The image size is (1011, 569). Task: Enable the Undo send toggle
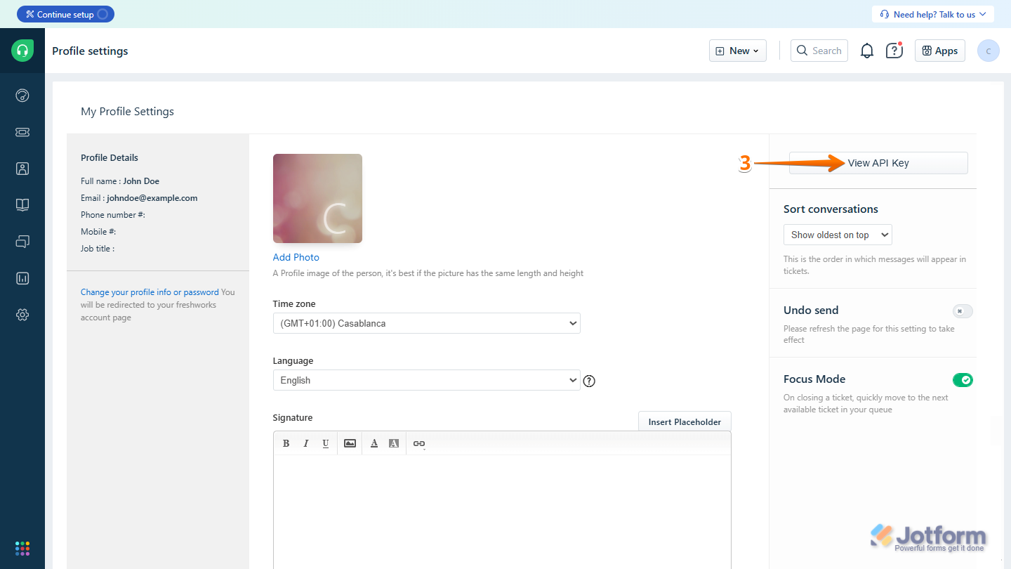point(963,311)
